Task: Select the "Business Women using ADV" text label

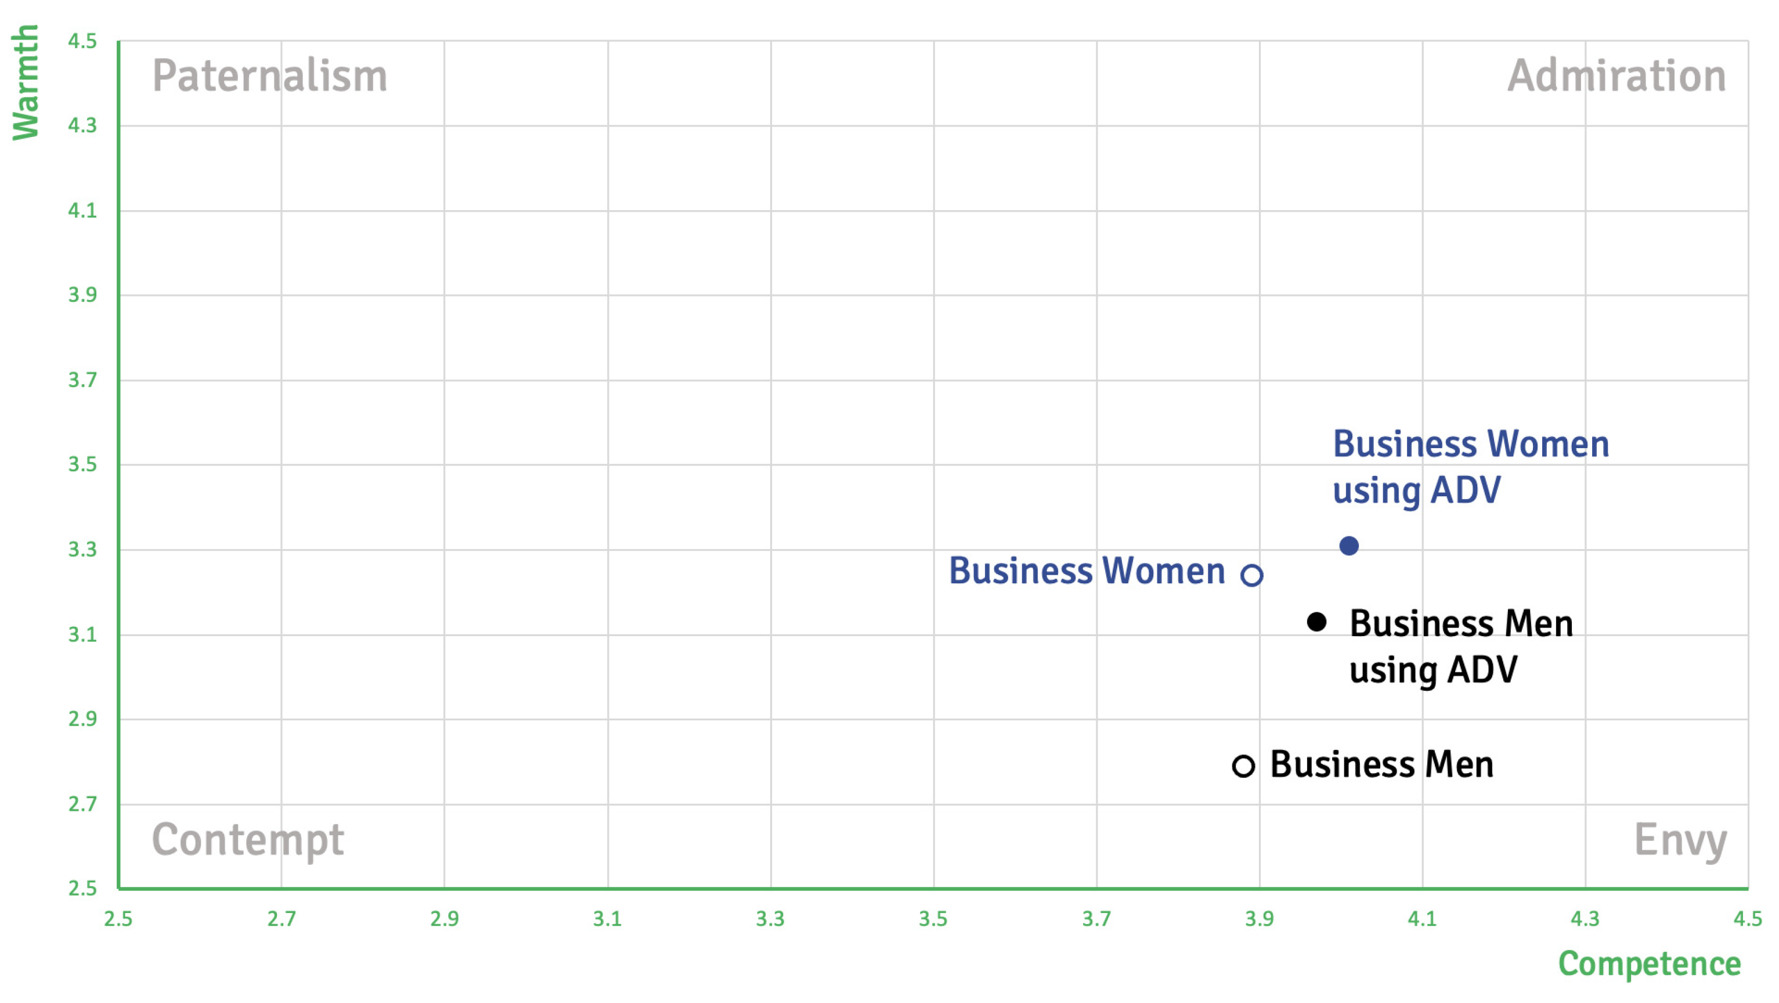Action: (1470, 466)
